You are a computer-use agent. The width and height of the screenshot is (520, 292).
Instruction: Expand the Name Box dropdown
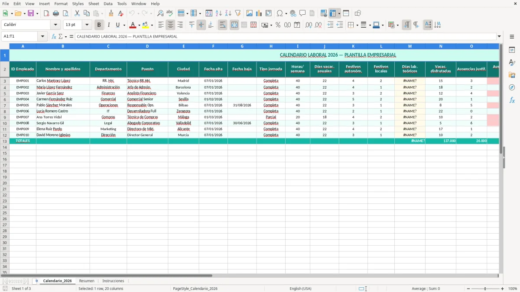(42, 36)
